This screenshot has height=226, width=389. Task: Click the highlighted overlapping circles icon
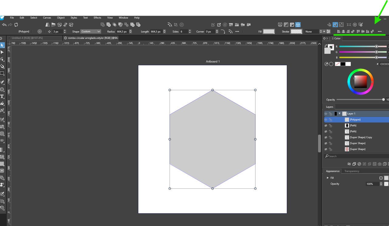pyautogui.click(x=298, y=25)
